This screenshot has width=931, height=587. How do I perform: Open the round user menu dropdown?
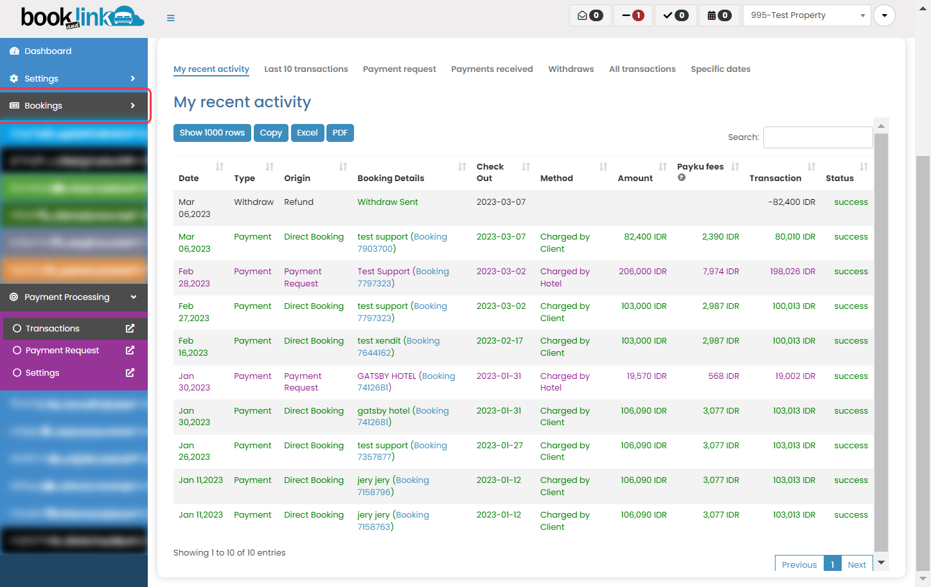pos(884,15)
